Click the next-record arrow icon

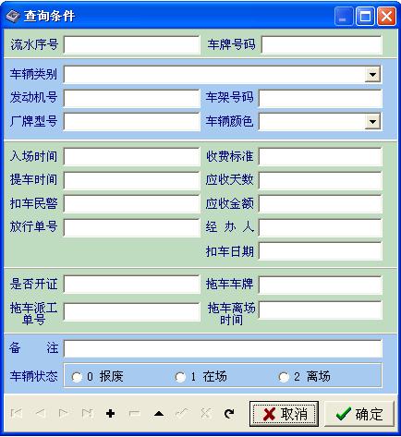pyautogui.click(x=64, y=413)
